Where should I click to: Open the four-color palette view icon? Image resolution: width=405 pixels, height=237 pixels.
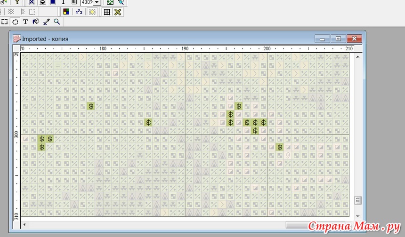(x=66, y=12)
